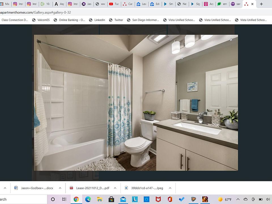
Task: Open the Microsoft Store taskbar icon
Action: coord(111,199)
